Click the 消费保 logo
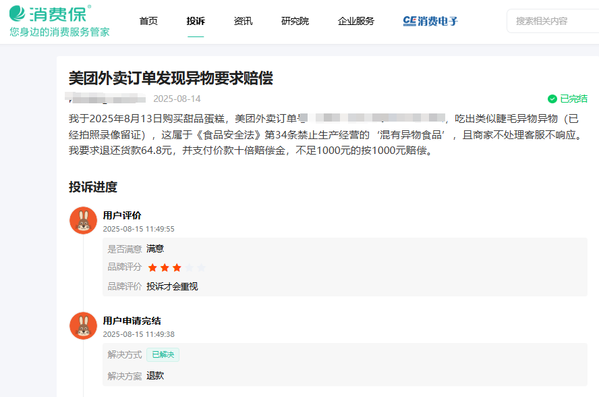Viewport: 599px width, 397px height. pyautogui.click(x=50, y=14)
